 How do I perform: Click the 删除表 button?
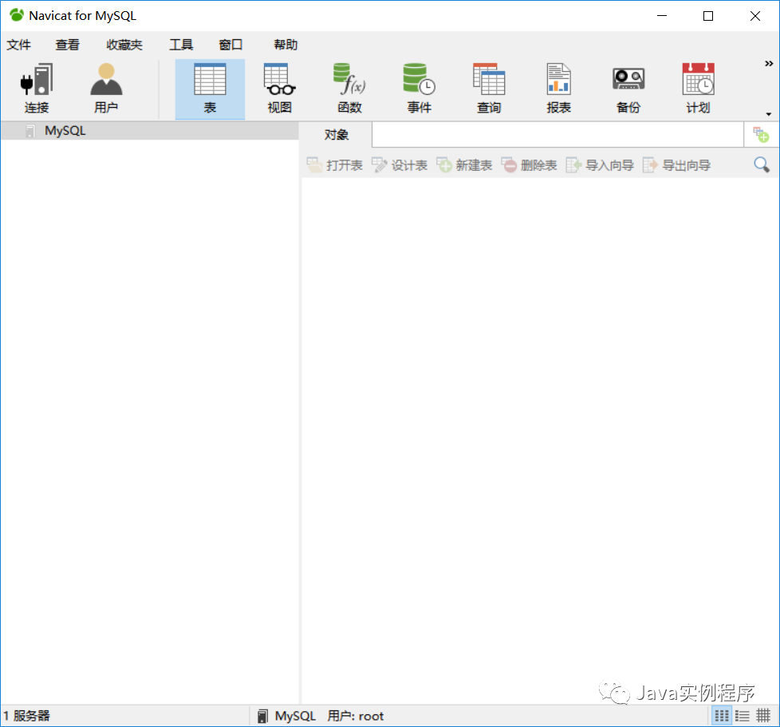click(x=529, y=165)
